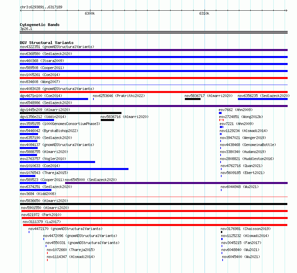
Task: Select dgv1356e212 (Uddin2014) label
Action: (43, 117)
